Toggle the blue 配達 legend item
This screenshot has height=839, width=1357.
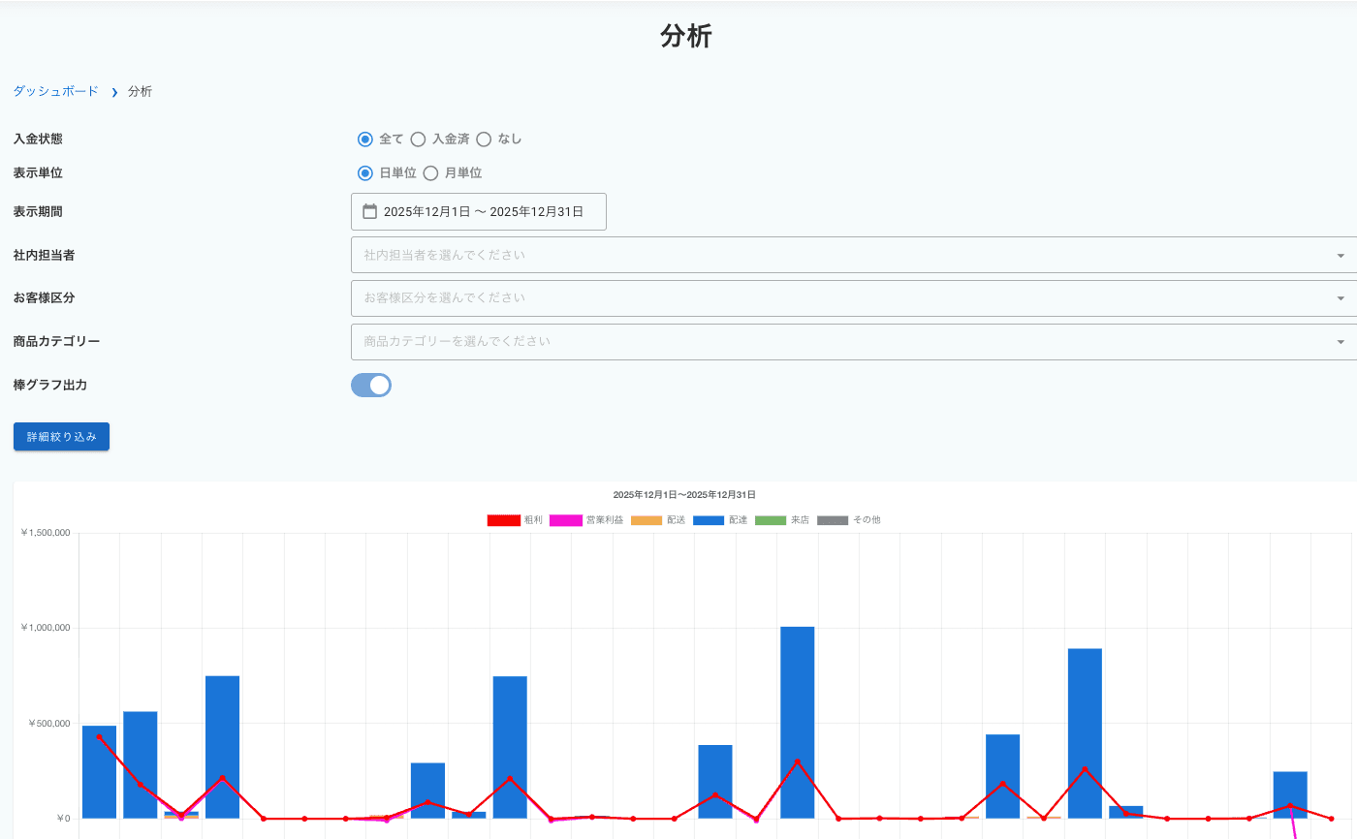709,520
